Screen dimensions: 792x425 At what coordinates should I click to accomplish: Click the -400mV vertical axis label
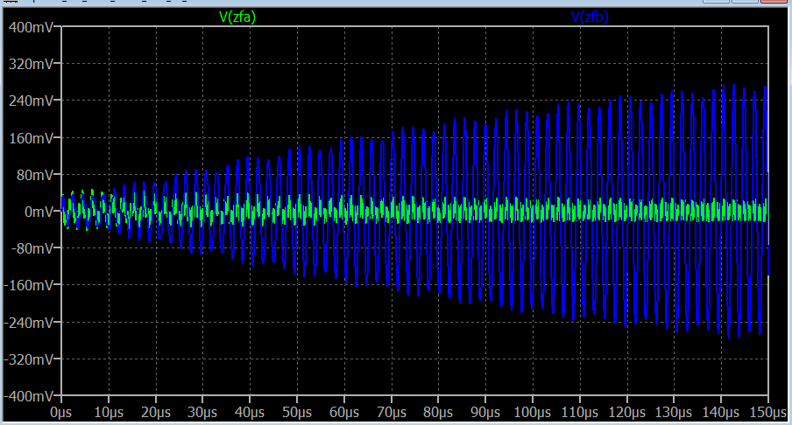coord(31,395)
